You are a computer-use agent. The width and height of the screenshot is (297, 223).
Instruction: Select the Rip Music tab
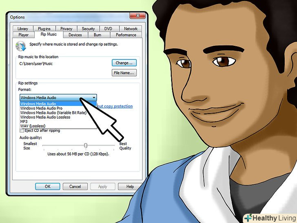tap(49, 34)
